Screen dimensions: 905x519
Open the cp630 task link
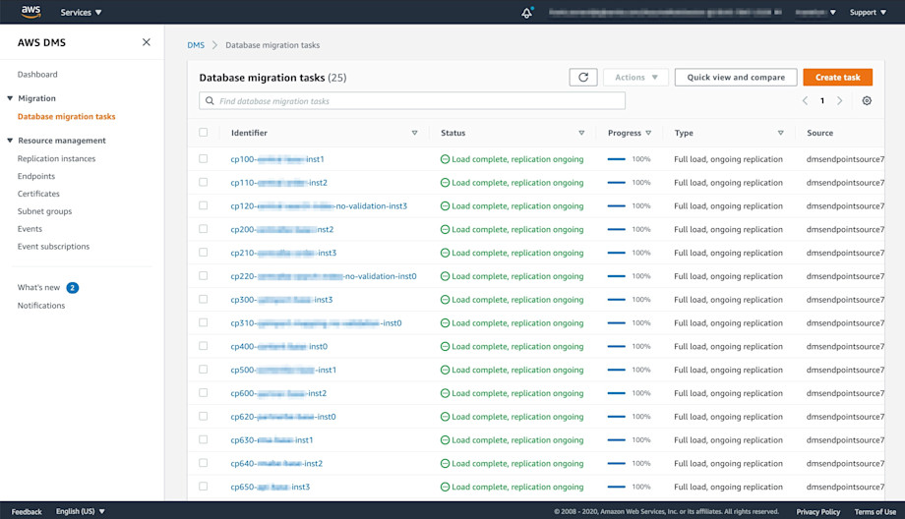(x=271, y=440)
